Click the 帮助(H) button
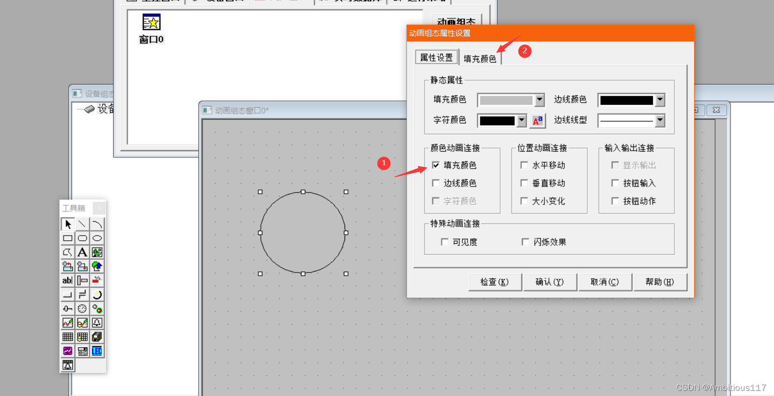 [660, 282]
